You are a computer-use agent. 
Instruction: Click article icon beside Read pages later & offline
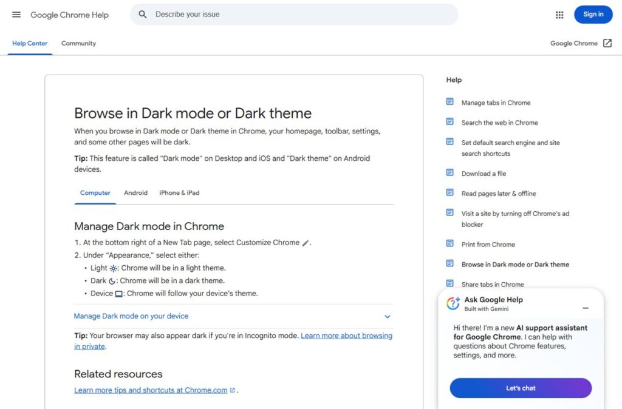450,192
